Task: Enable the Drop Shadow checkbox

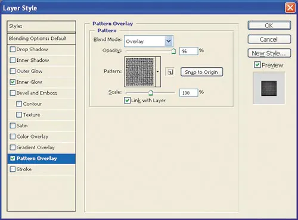Action: coord(13,49)
